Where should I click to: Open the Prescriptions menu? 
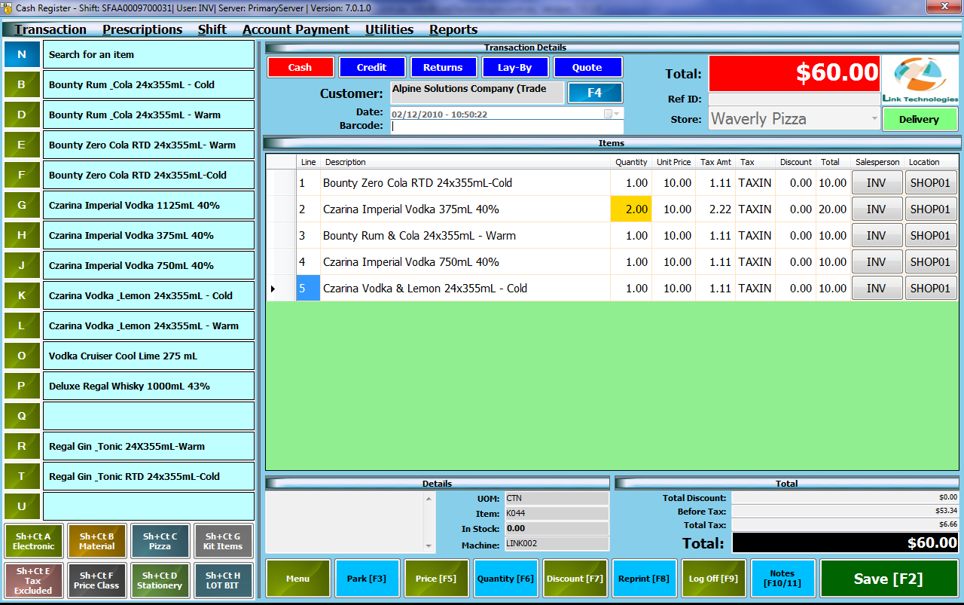142,29
